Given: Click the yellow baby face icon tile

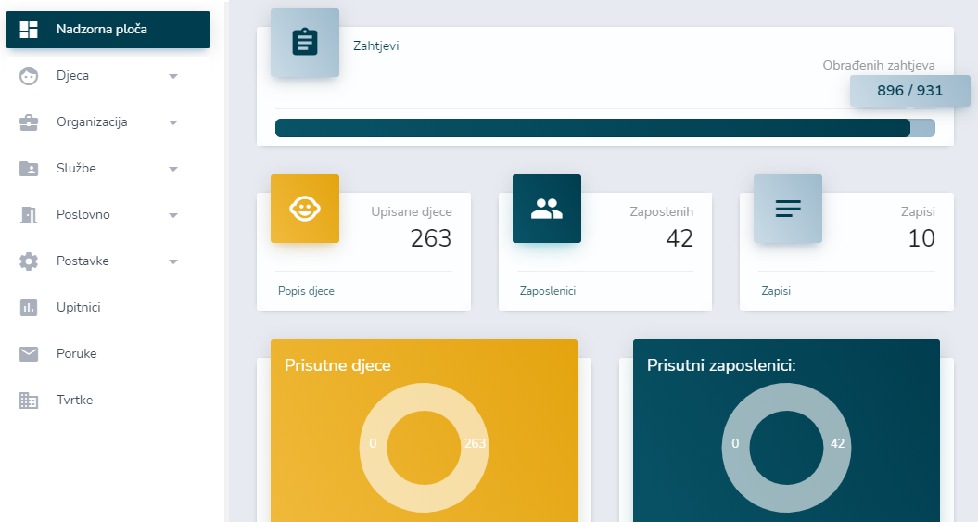Looking at the screenshot, I should pyautogui.click(x=304, y=209).
